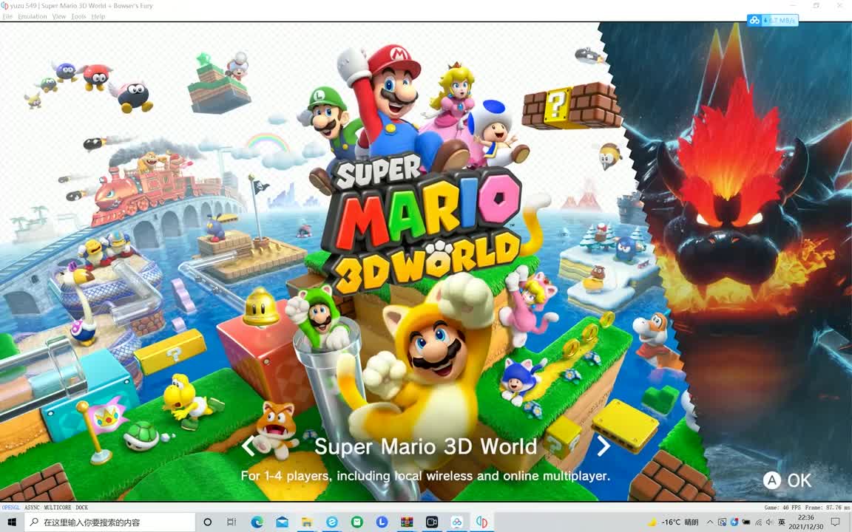Go to the previous game with the left arrow

coord(248,446)
